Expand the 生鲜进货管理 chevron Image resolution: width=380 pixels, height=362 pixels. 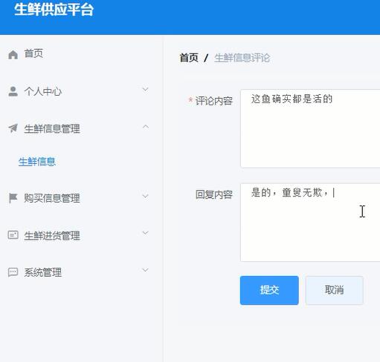(x=146, y=233)
